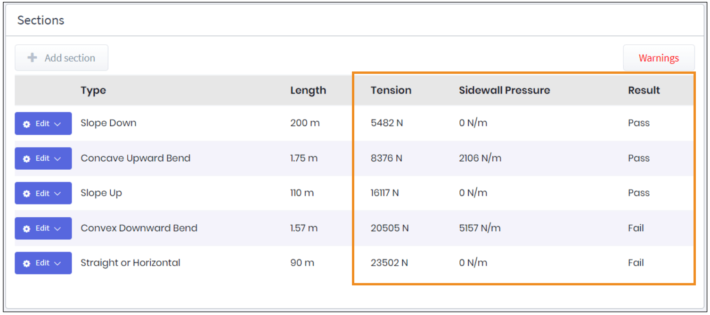Click the plus icon on Add section
Screen dimensions: 710x315
point(32,58)
